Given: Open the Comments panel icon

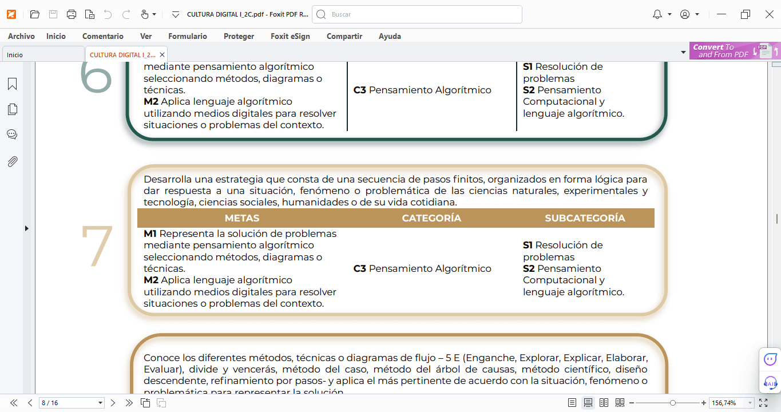Looking at the screenshot, I should coord(12,134).
